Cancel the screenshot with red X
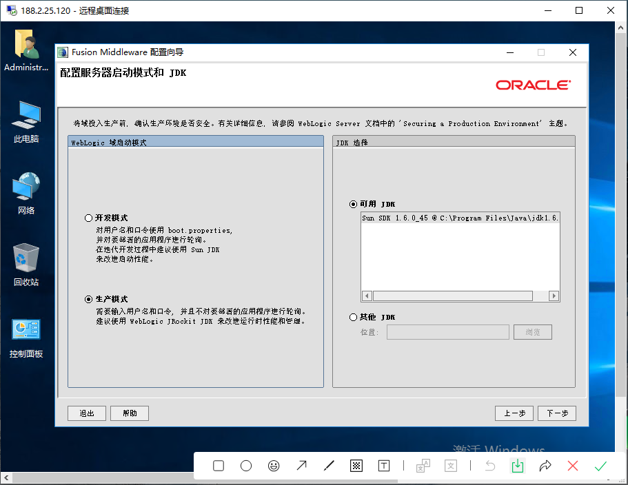The image size is (628, 485). coord(573,466)
